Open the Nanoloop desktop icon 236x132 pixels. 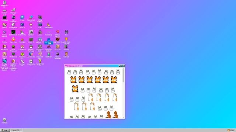(49, 33)
